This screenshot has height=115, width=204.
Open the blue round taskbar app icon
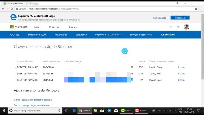(109, 111)
